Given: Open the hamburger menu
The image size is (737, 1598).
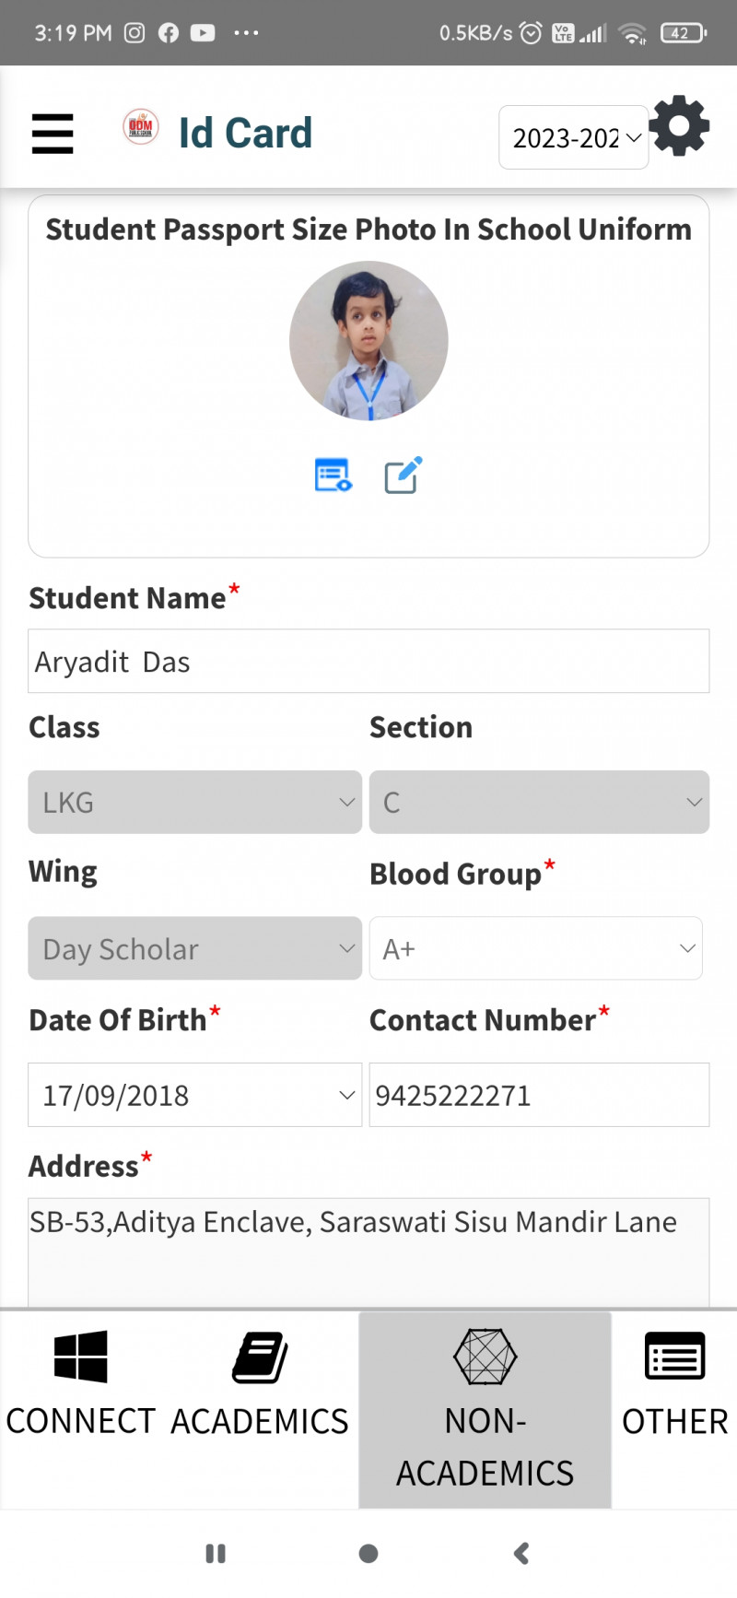Looking at the screenshot, I should [53, 133].
